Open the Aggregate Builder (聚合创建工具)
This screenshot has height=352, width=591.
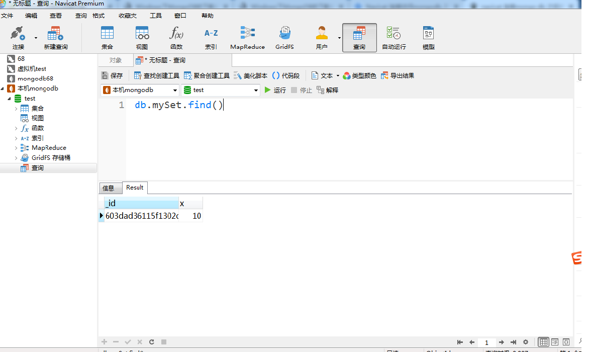point(207,75)
